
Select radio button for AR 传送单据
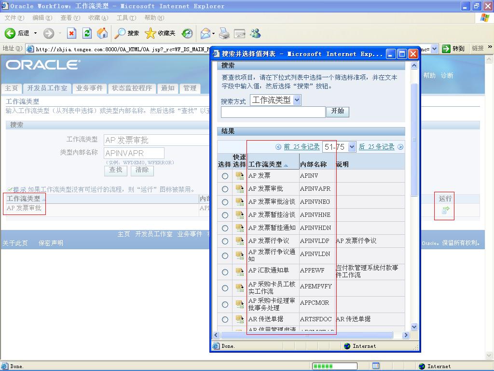[x=225, y=320]
